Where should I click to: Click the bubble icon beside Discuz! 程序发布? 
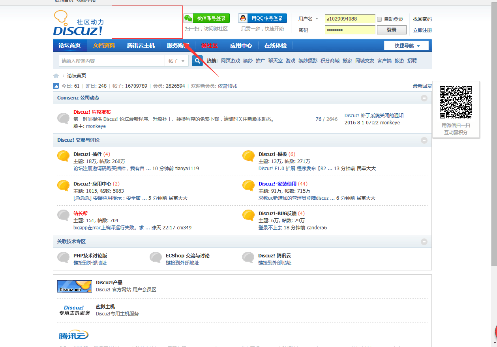click(64, 119)
